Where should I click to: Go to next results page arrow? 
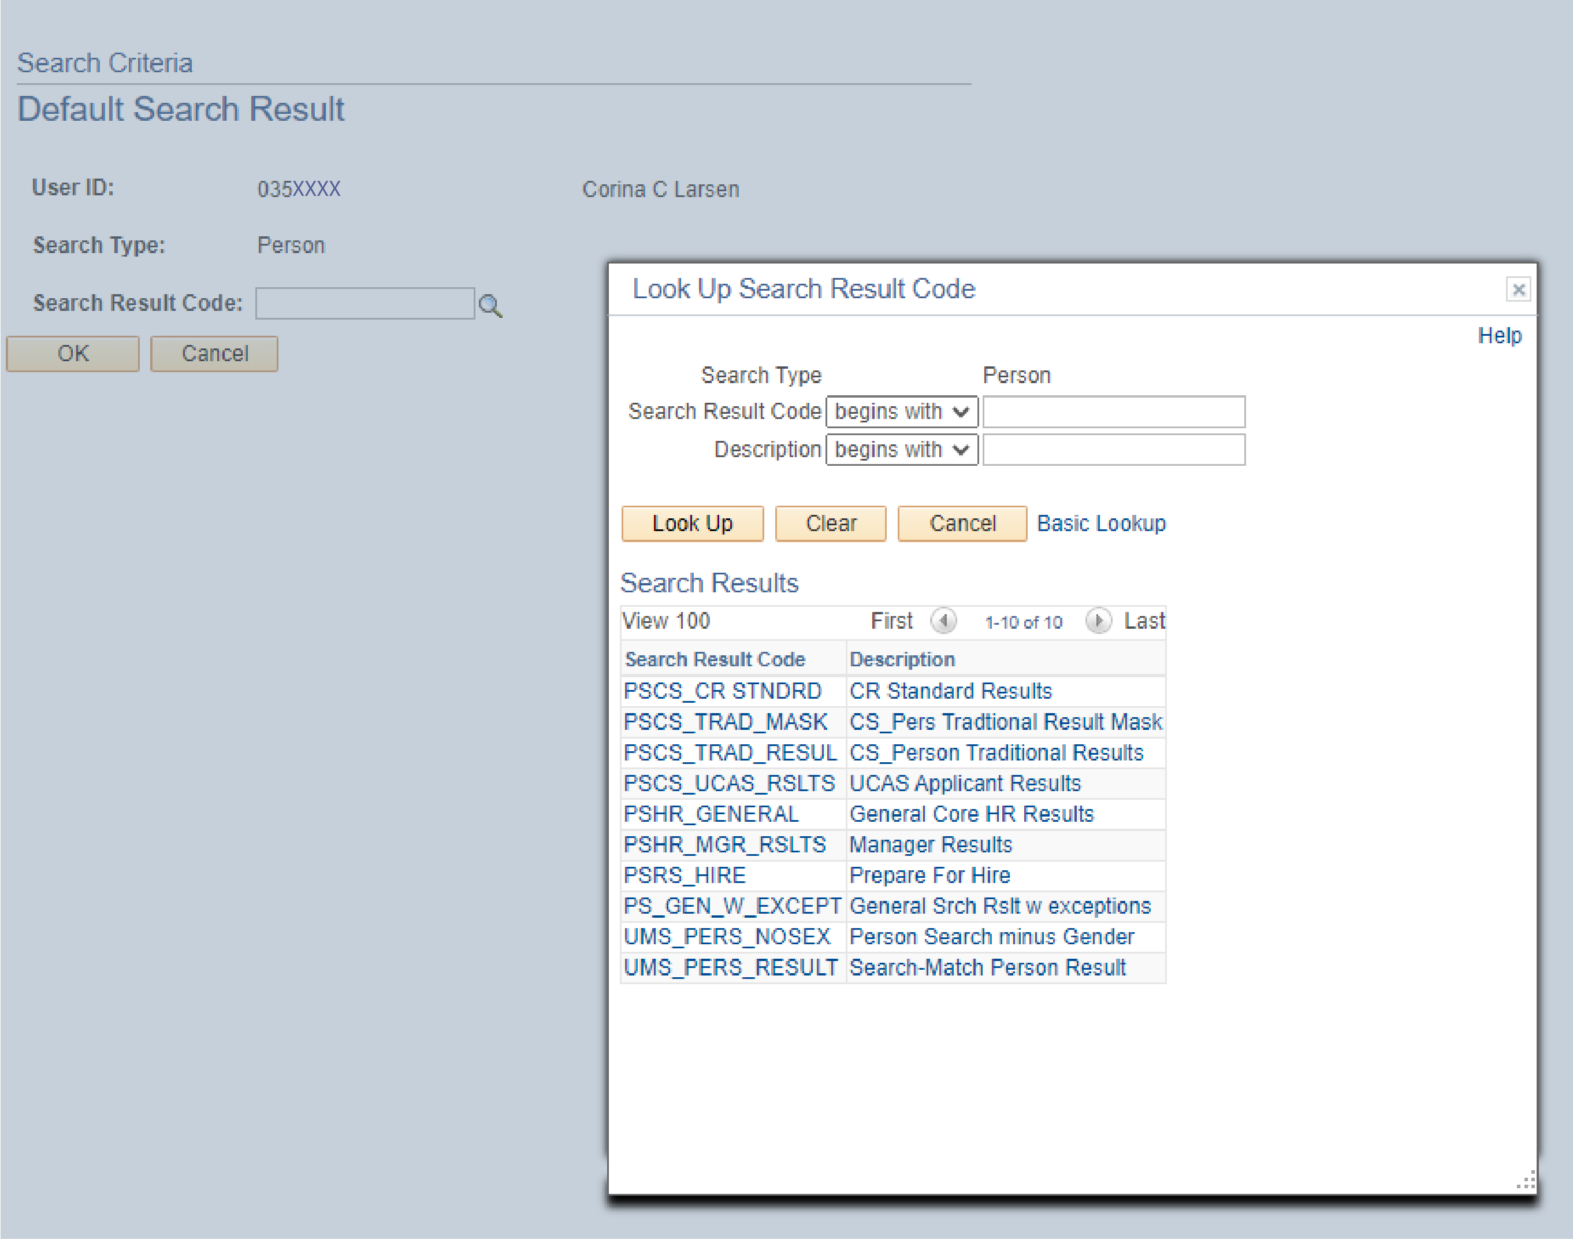click(1098, 621)
